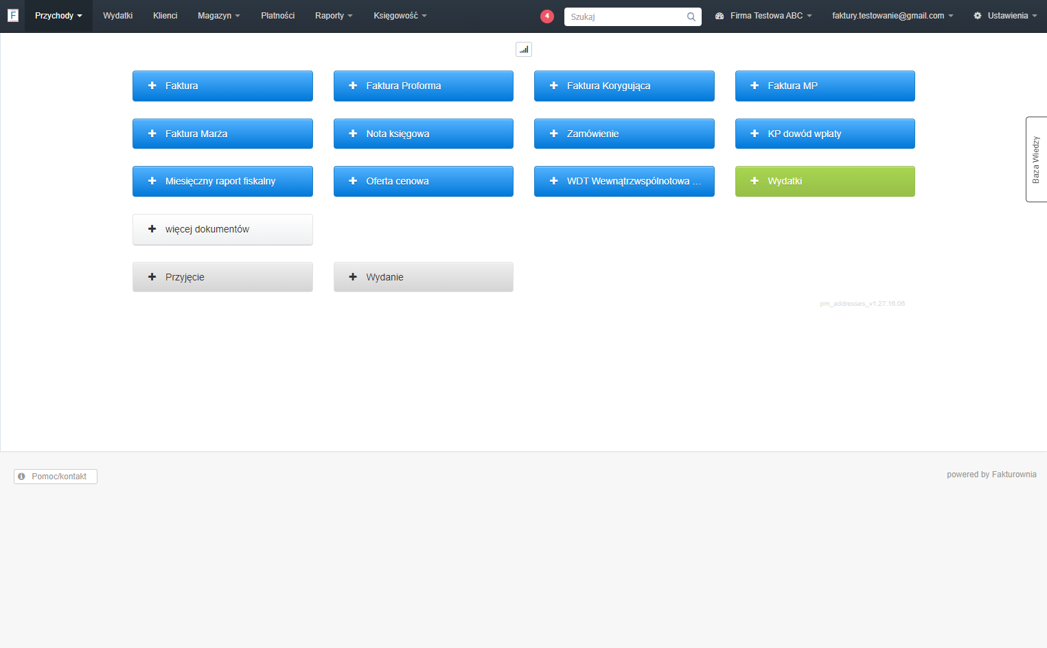The height and width of the screenshot is (648, 1047).
Task: Click the plus icon on the Wydanie button
Action: click(353, 277)
